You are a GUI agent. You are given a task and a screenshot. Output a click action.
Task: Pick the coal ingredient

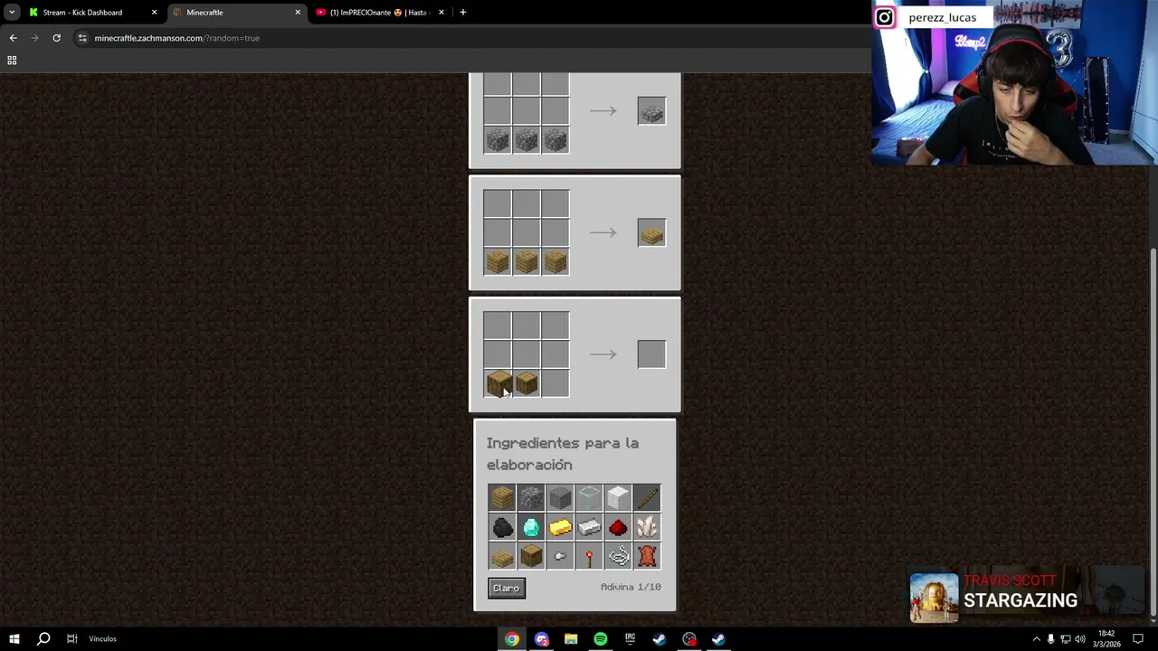point(502,526)
